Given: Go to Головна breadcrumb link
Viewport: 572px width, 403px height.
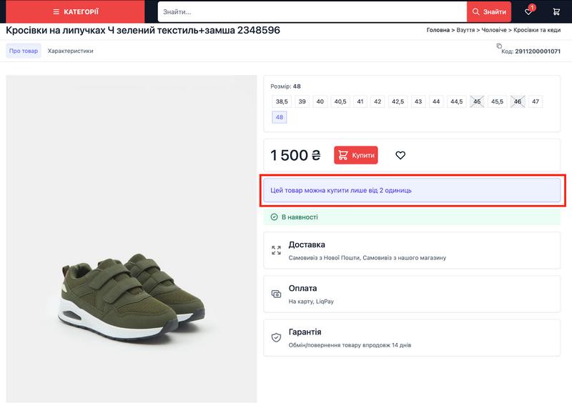Looking at the screenshot, I should point(438,30).
